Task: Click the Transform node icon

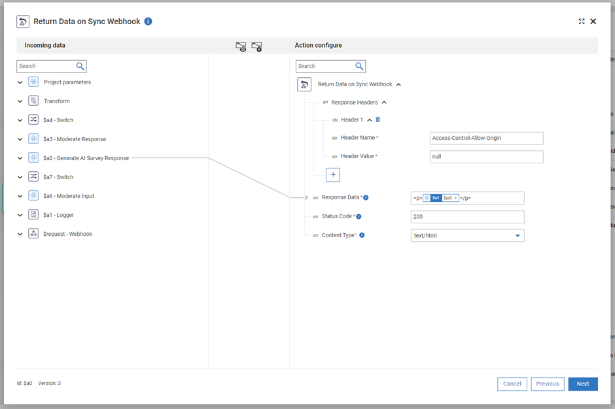Action: 33,101
